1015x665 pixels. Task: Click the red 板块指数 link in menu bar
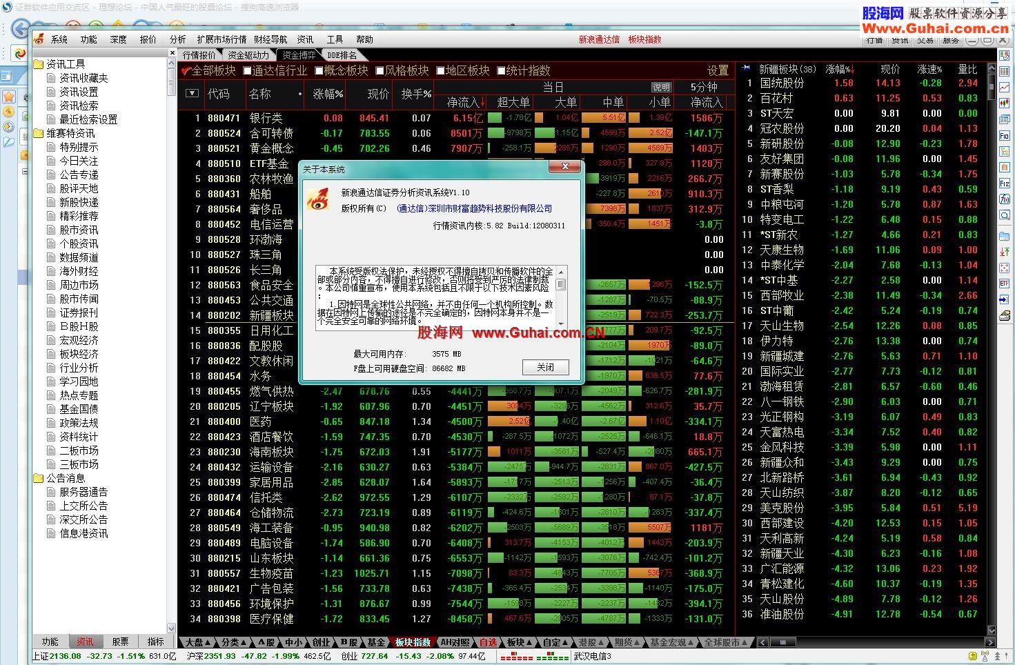point(645,39)
